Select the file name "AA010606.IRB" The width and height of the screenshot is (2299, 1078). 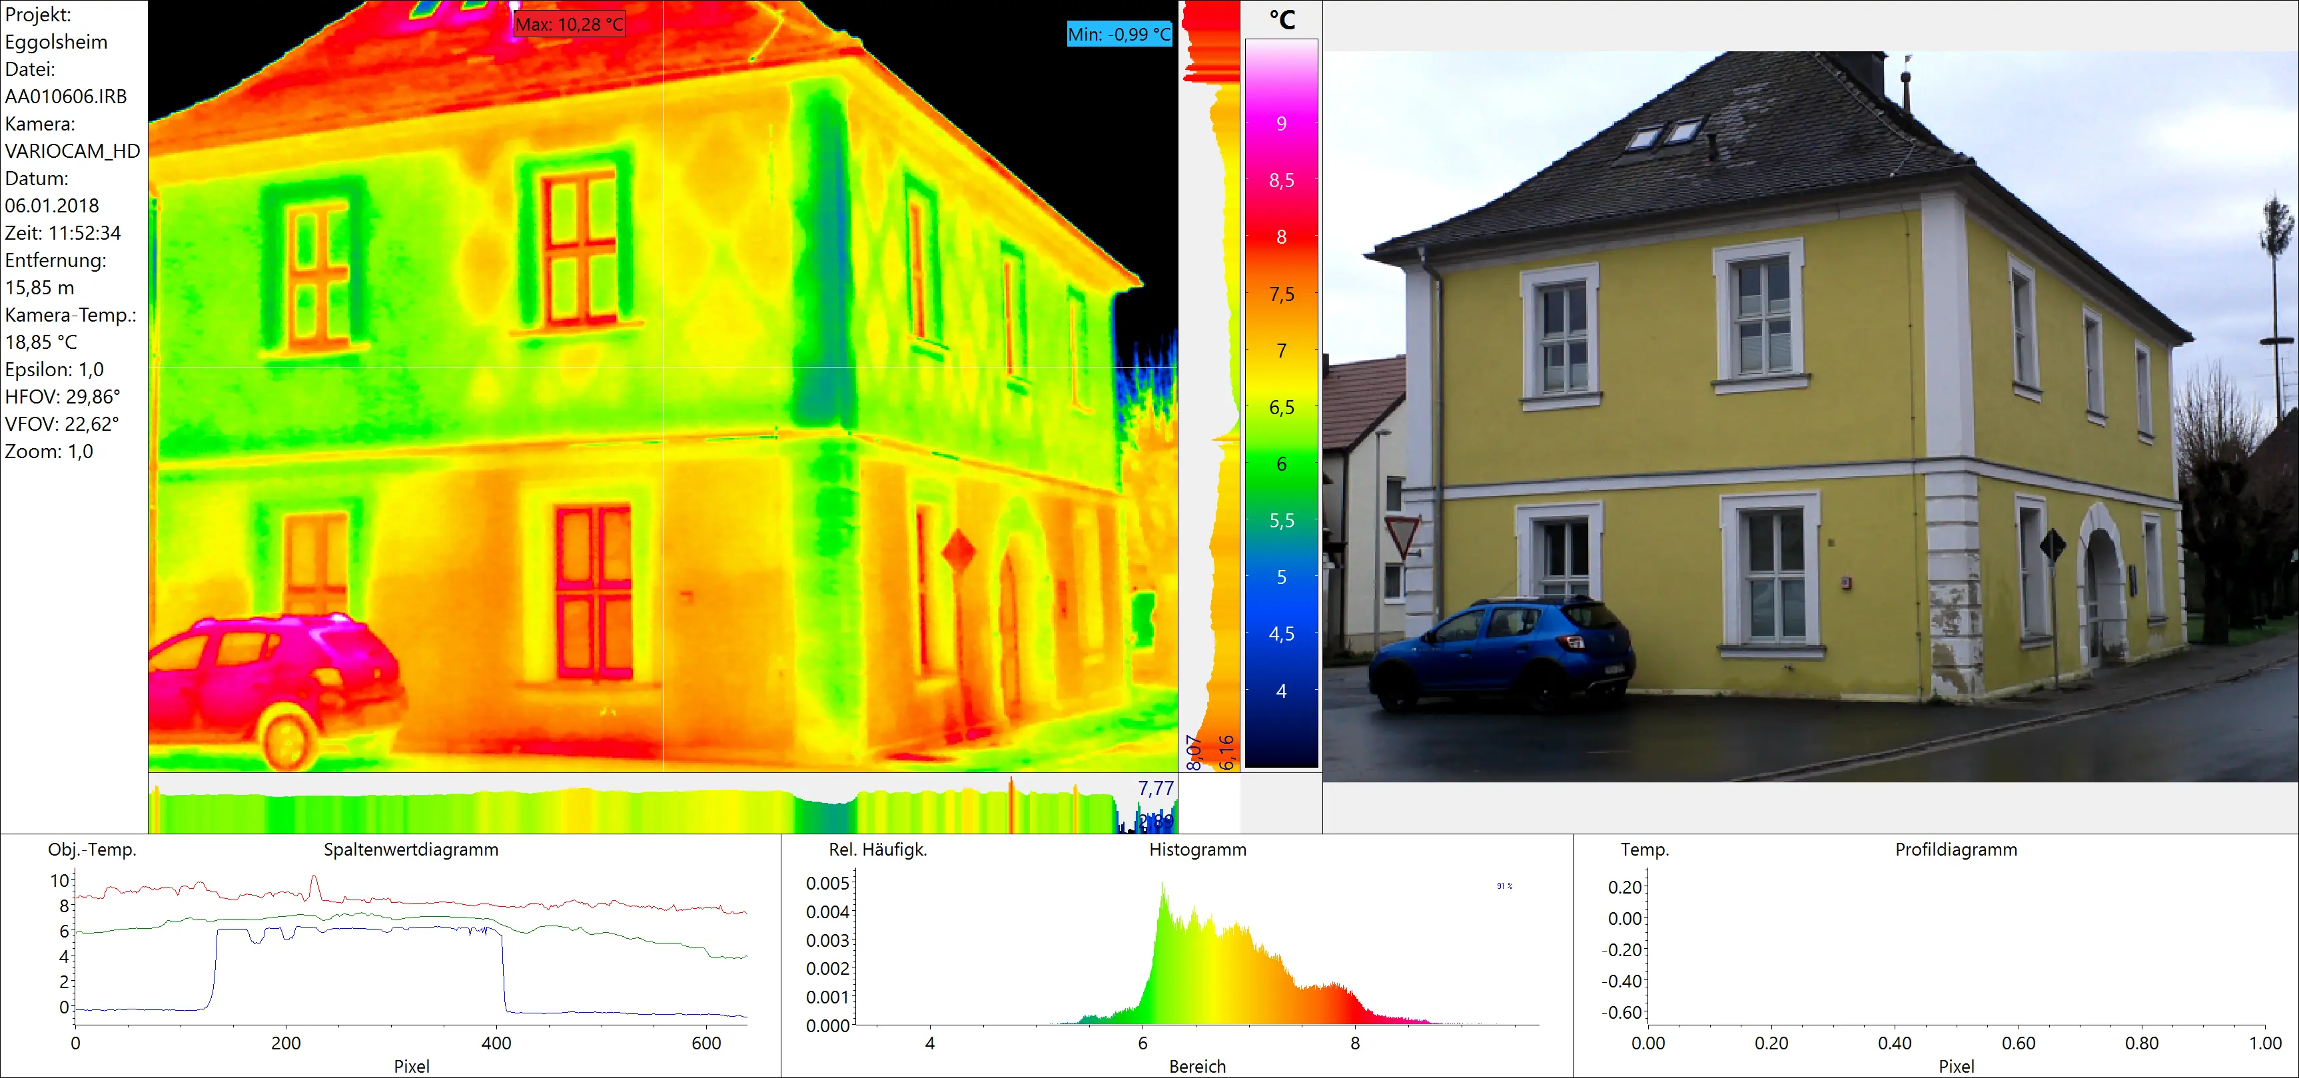pos(66,97)
